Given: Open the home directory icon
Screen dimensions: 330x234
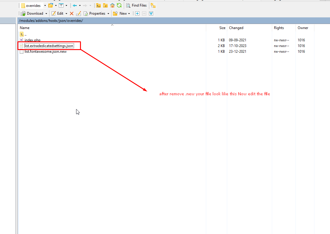Looking at the screenshot, I should click(x=112, y=5).
